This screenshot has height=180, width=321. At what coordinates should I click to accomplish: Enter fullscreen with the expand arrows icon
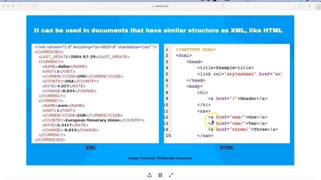pos(171,175)
